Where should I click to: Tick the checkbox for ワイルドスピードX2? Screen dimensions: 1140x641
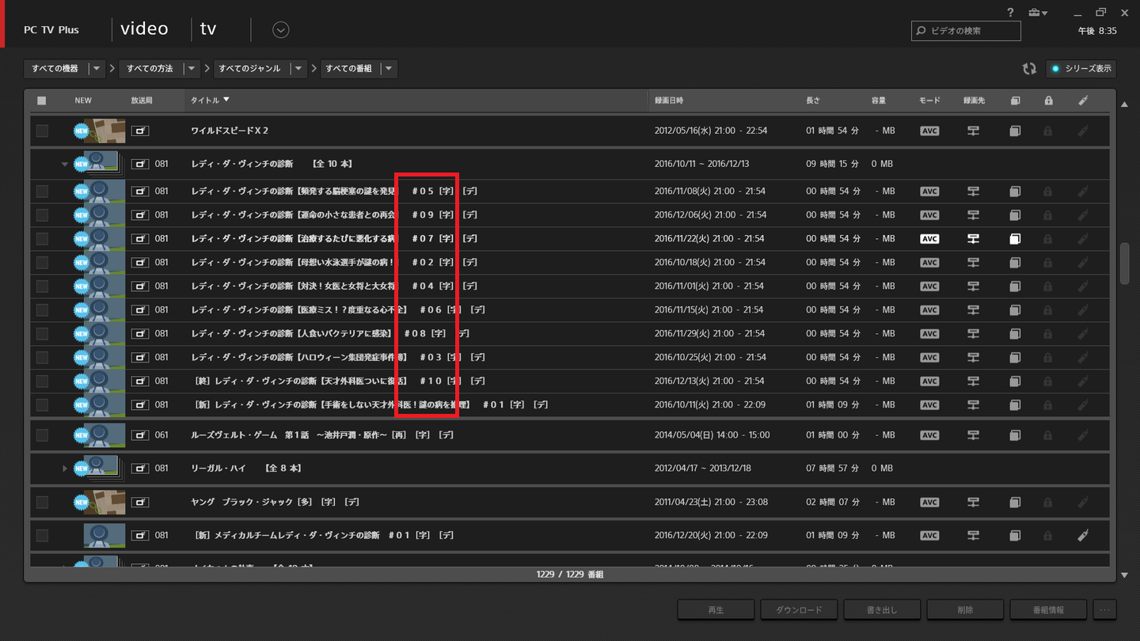(42, 131)
